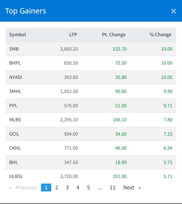This screenshot has height=204, width=182.
Task: Go to pagination page 2
Action: (57, 188)
